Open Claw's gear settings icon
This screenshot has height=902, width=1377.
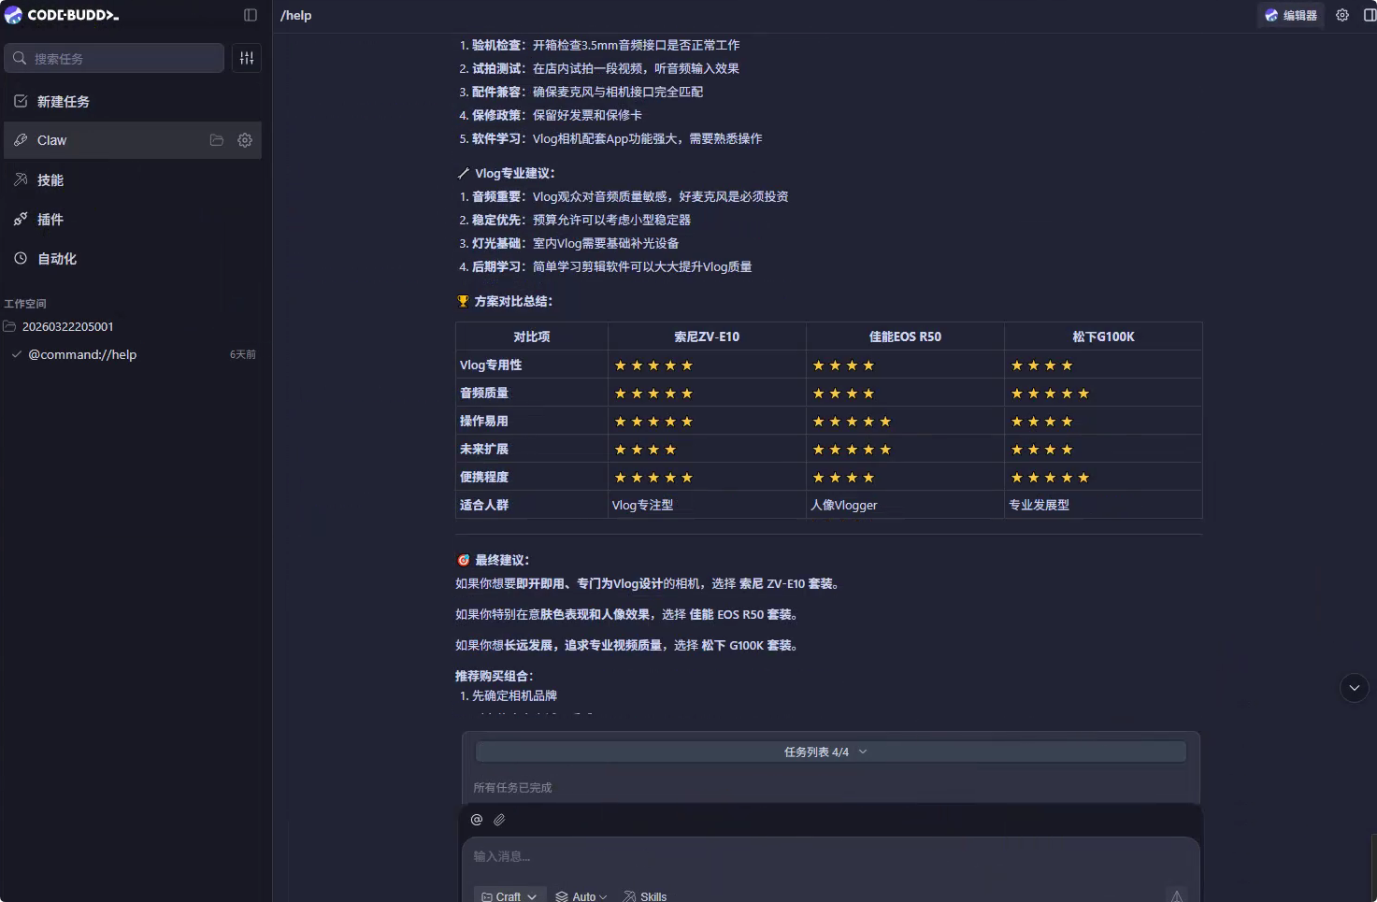pos(245,140)
